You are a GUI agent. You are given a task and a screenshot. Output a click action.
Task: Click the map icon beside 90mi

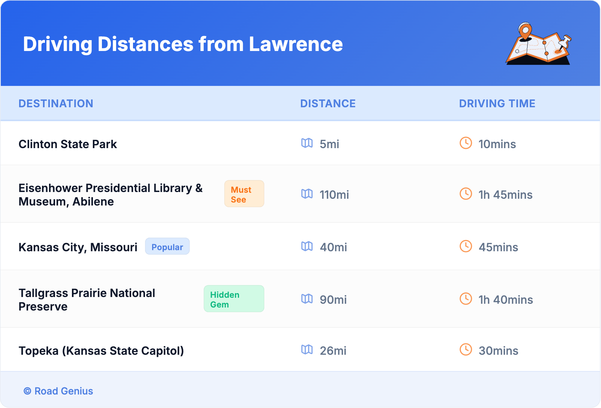[307, 299]
